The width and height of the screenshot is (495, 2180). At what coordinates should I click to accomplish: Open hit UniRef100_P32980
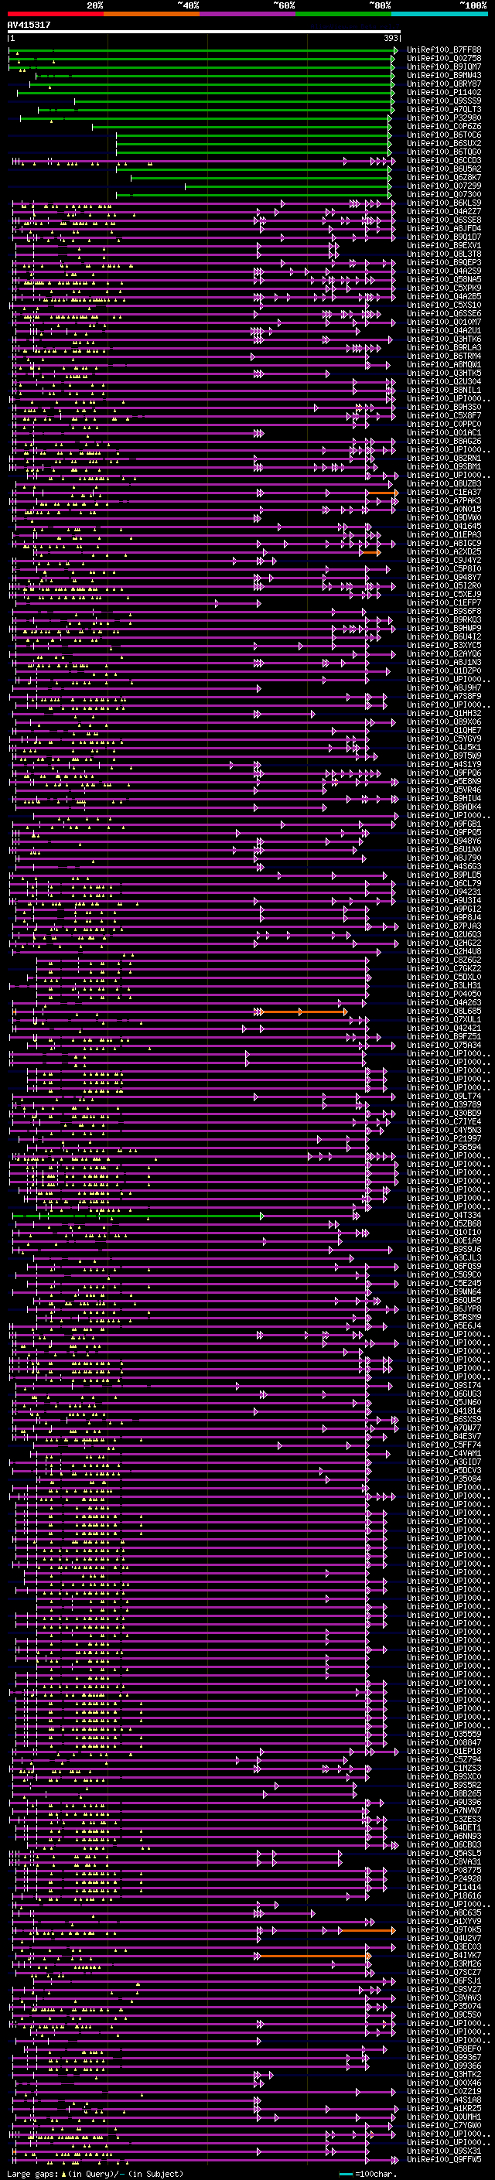[x=444, y=118]
